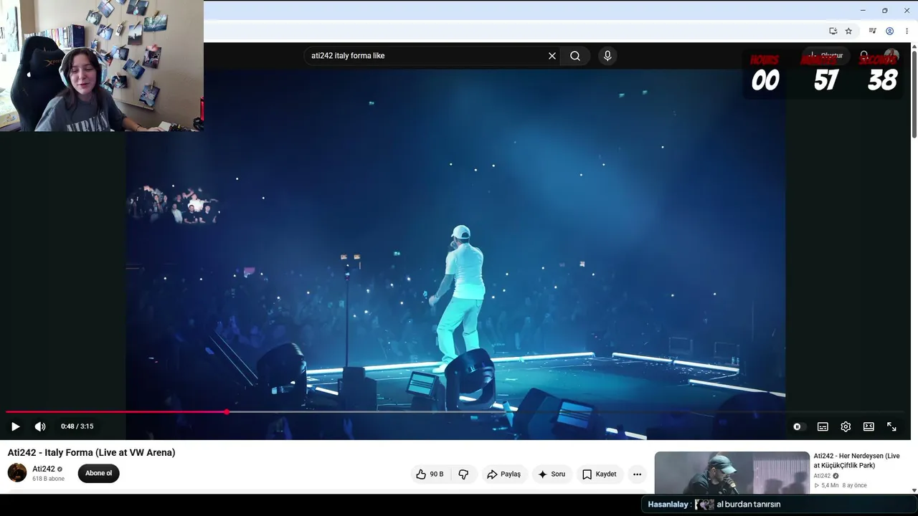Install app icon in address bar
This screenshot has height=516, width=918.
click(833, 31)
